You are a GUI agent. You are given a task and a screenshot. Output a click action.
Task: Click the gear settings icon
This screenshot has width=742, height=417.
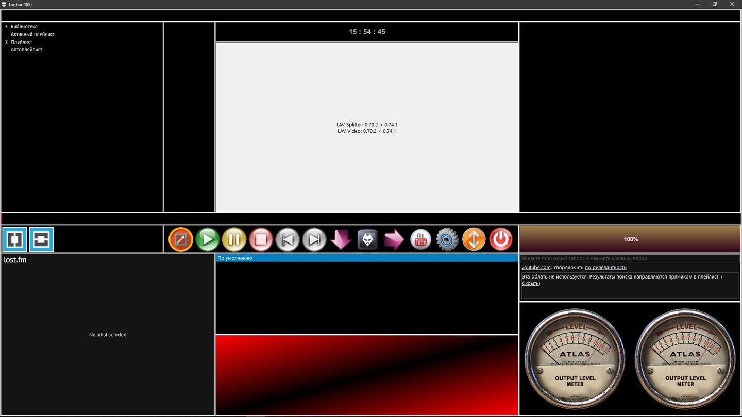[x=447, y=239]
